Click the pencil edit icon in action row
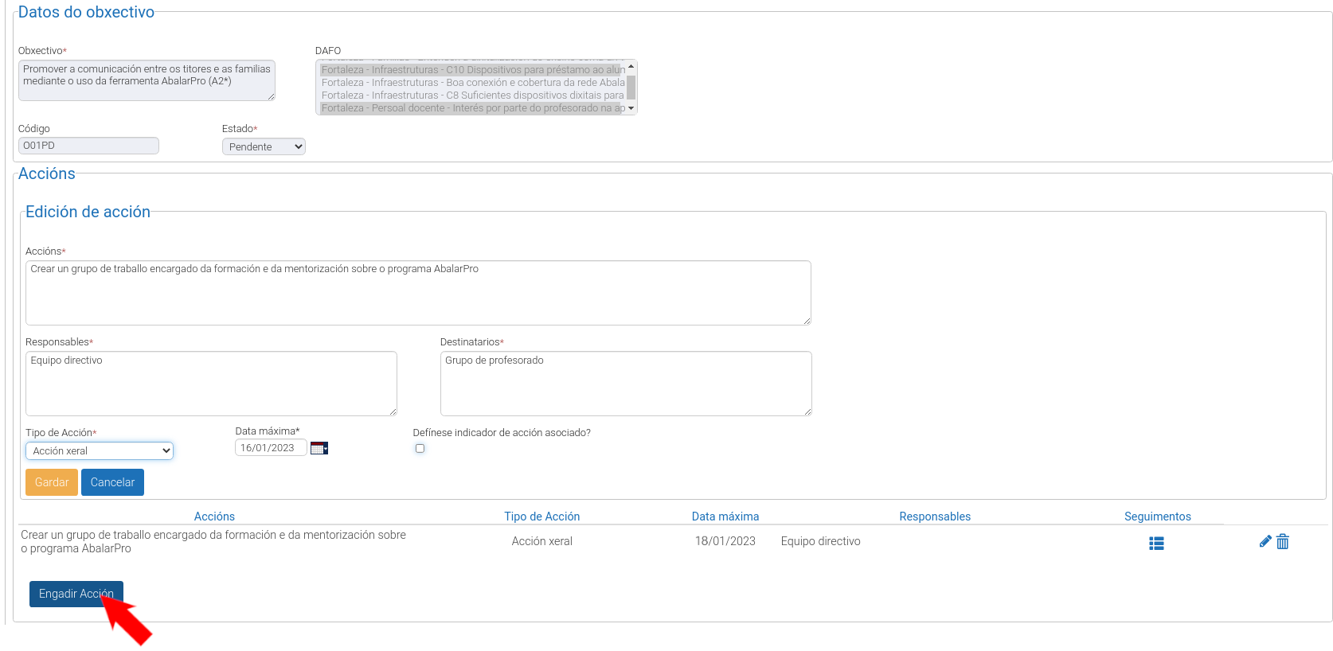1333x651 pixels. click(x=1265, y=542)
